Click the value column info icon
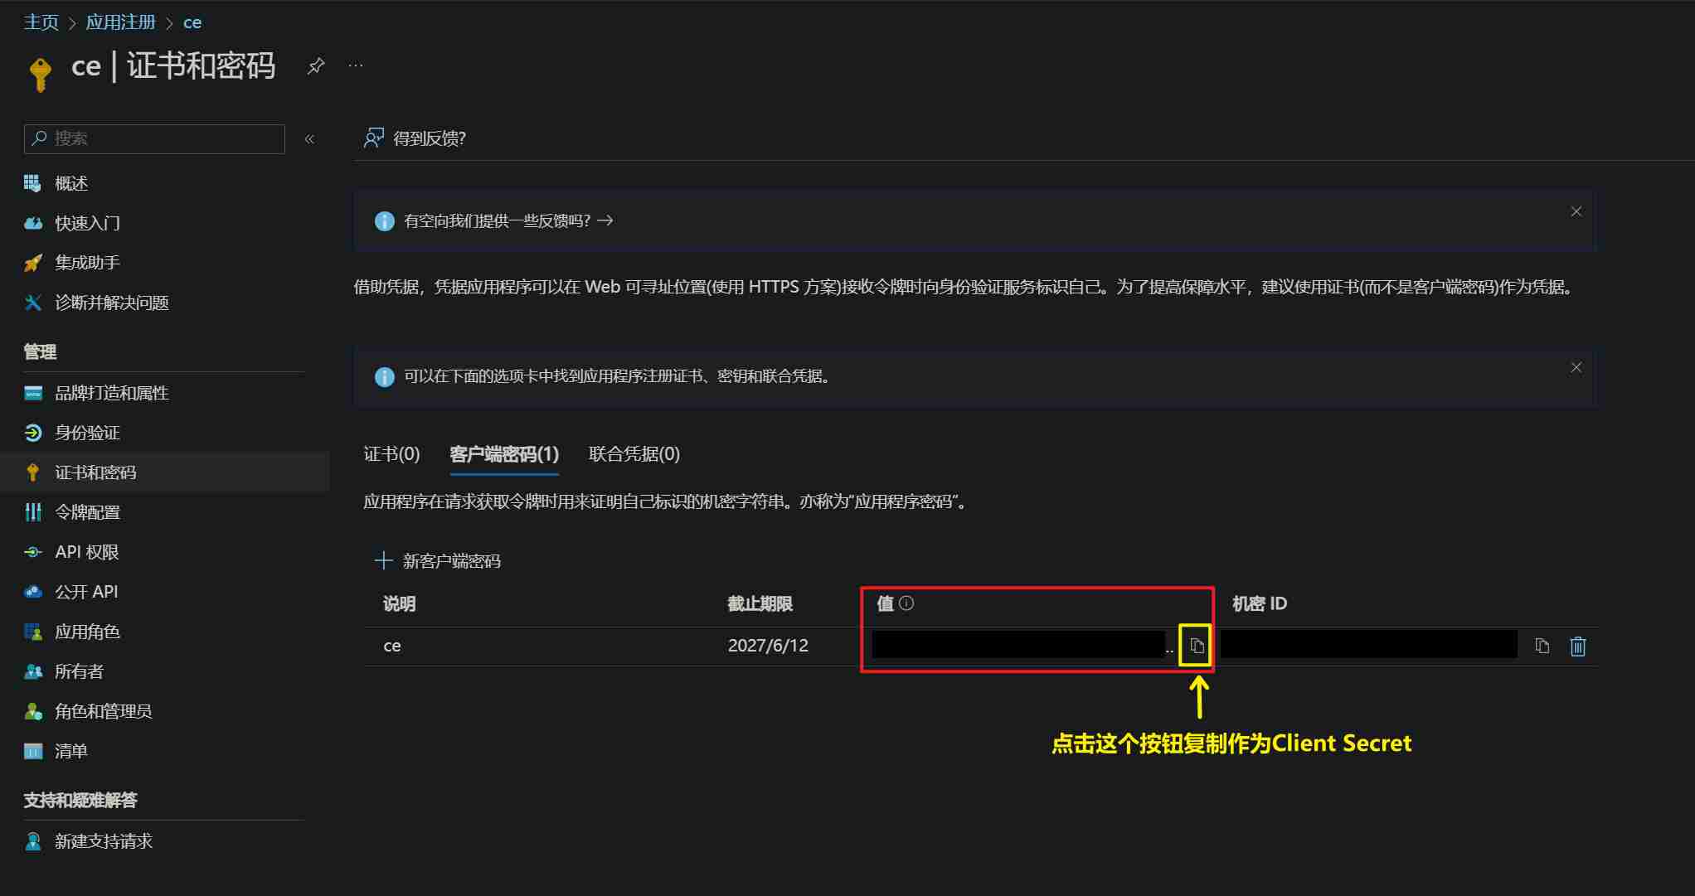Screen dimensions: 1695x896 pos(906,603)
